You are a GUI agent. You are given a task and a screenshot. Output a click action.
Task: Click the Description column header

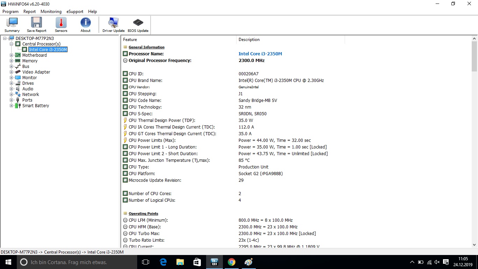(290, 40)
